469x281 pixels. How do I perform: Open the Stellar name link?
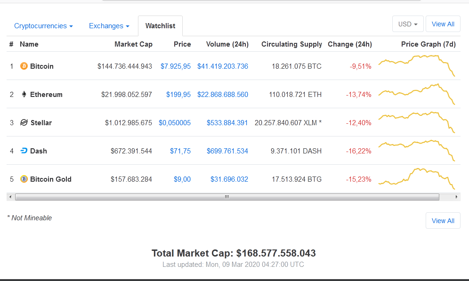click(x=41, y=123)
